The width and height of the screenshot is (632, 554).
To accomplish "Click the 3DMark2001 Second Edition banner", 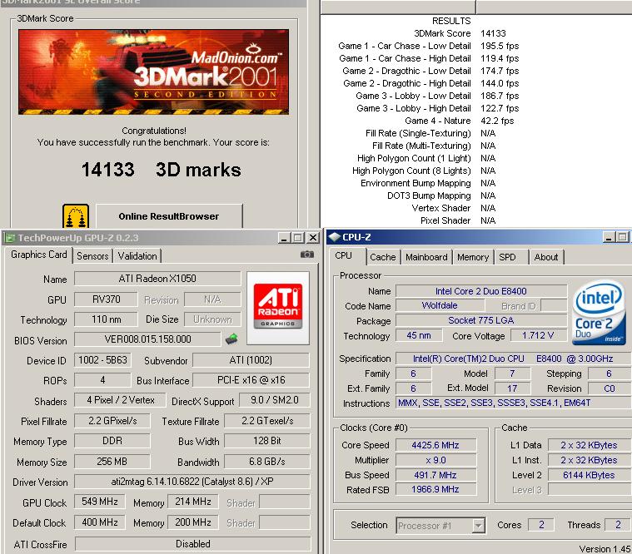I will point(153,72).
